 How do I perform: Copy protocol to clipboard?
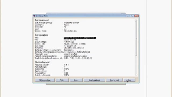point(94,80)
